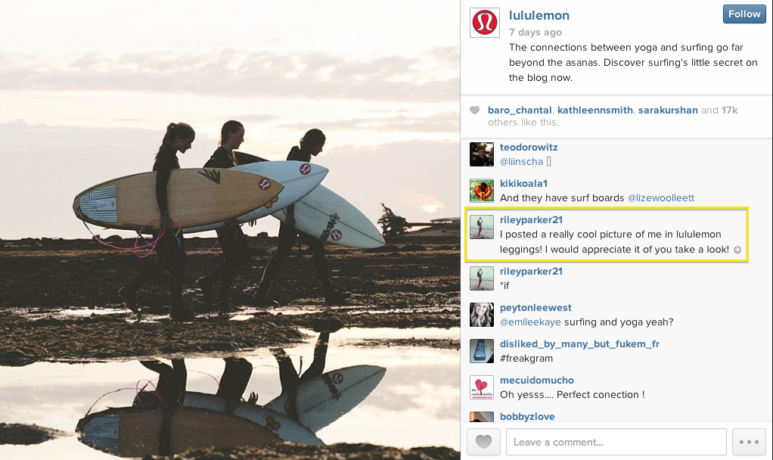The height and width of the screenshot is (460, 773).
Task: Open kikikoala1's profile avatar
Action: pyautogui.click(x=482, y=191)
